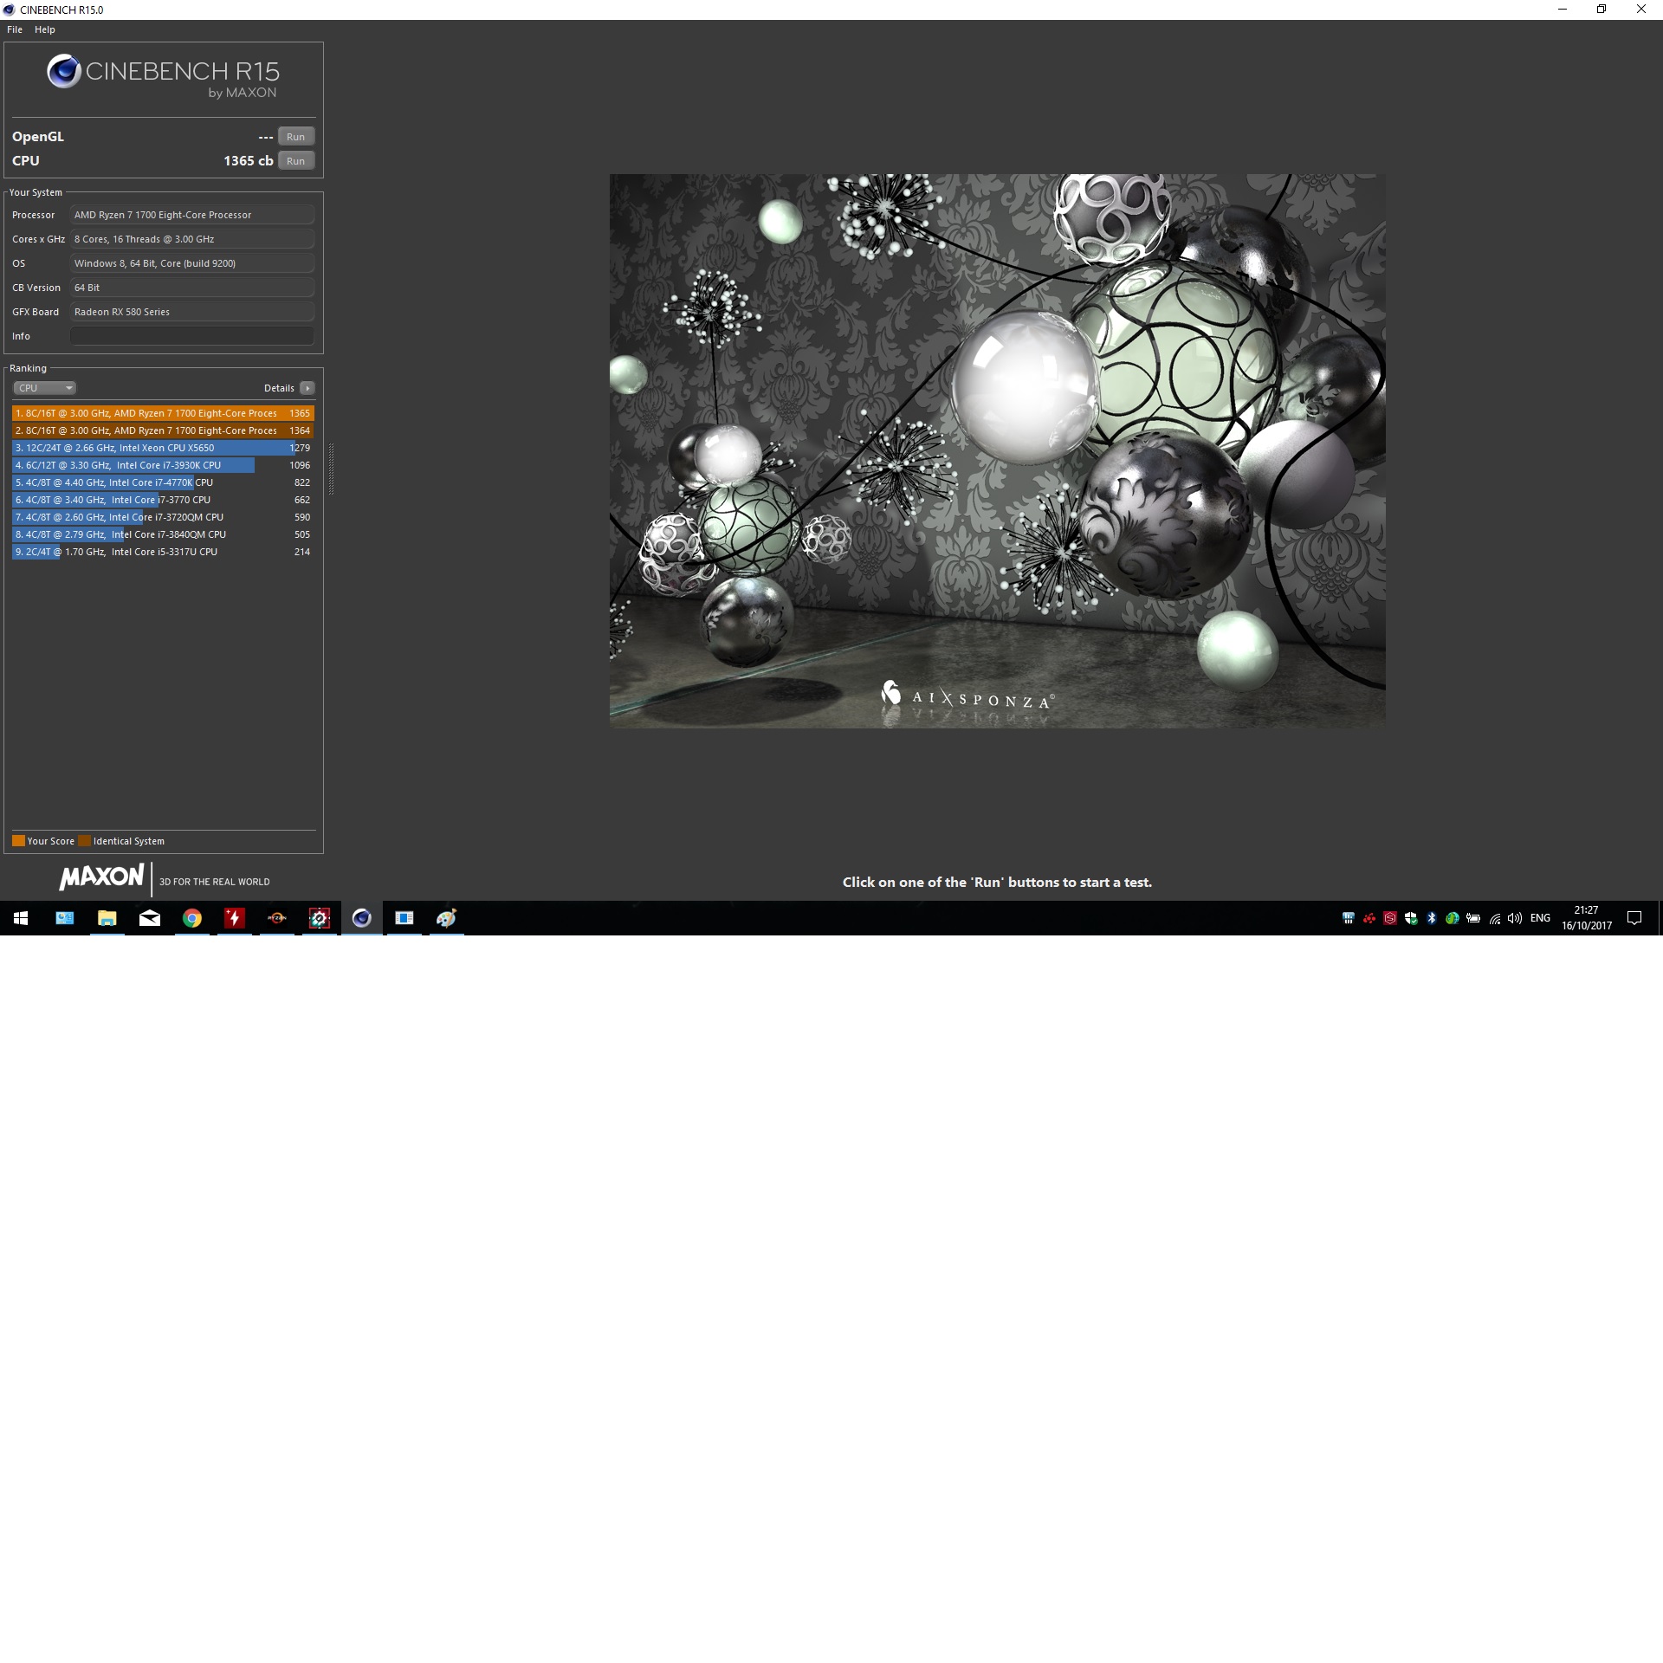
Task: Run the CPU benchmark test
Action: [295, 161]
